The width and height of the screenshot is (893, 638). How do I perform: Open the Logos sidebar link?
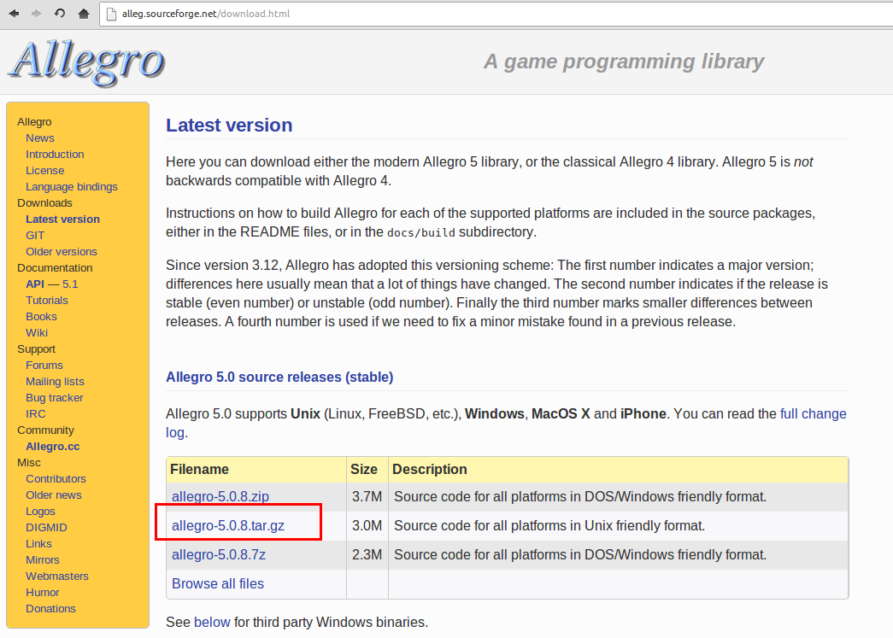(x=40, y=511)
